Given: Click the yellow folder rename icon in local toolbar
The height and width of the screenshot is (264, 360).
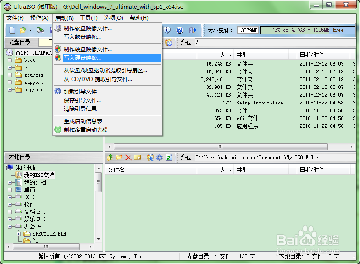Looking at the screenshot, I should (137, 158).
